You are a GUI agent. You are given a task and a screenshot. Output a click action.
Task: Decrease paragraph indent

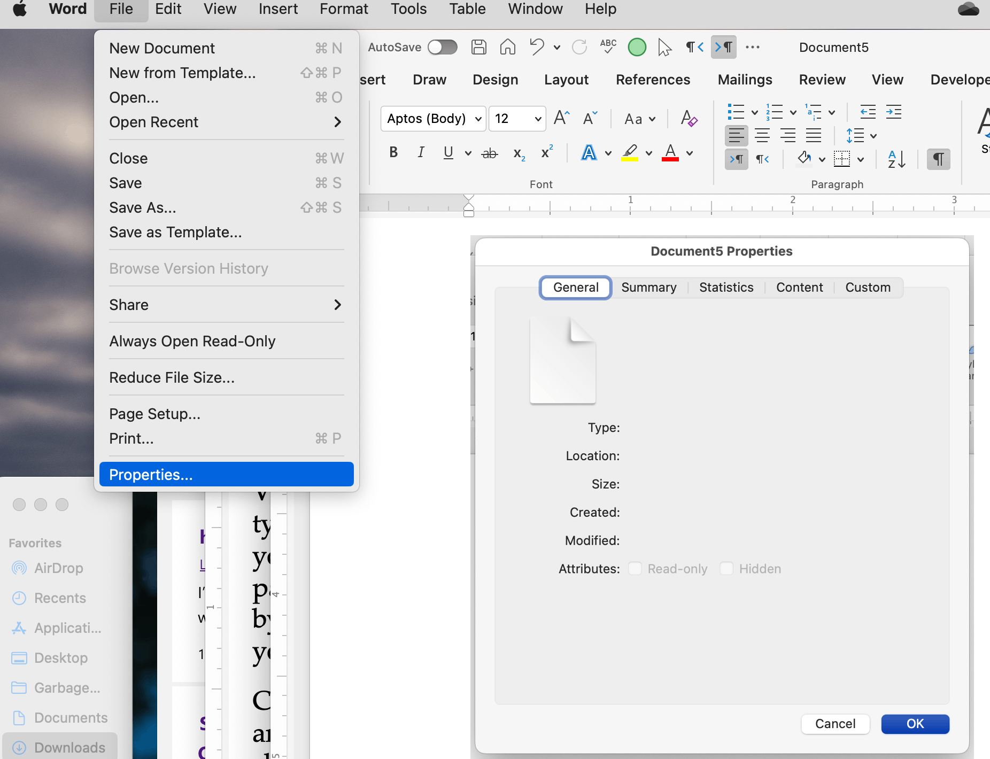[868, 112]
